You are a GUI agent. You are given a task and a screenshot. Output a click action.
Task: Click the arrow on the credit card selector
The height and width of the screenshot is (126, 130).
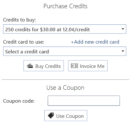(123, 51)
